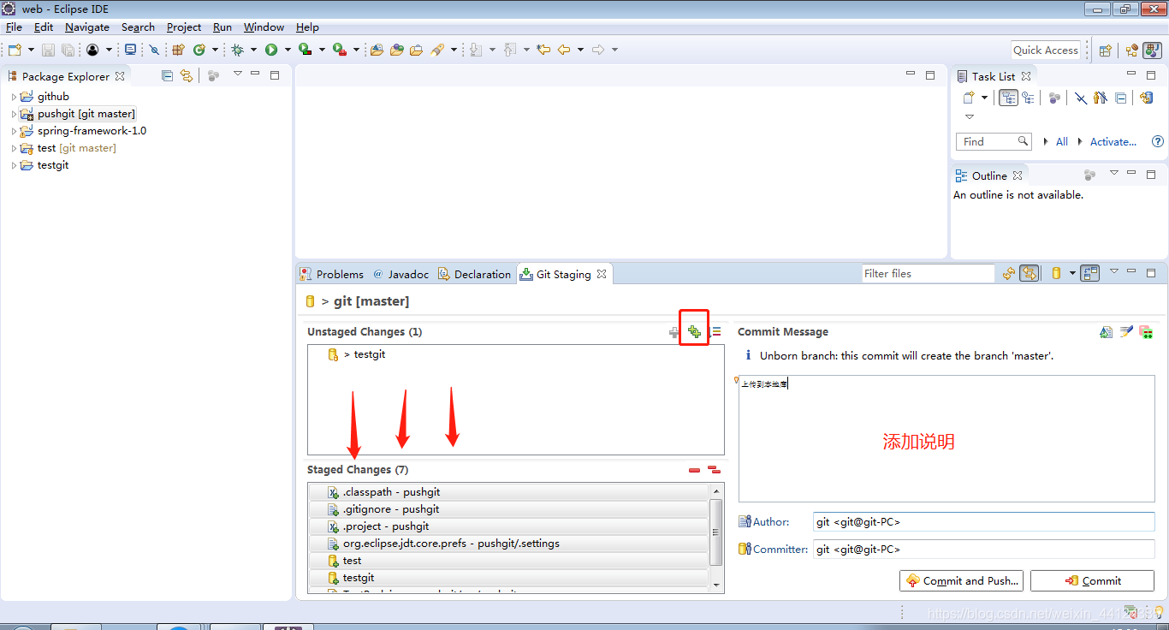
Task: Click Add Signed-off-by icon
Action: coord(1126,332)
